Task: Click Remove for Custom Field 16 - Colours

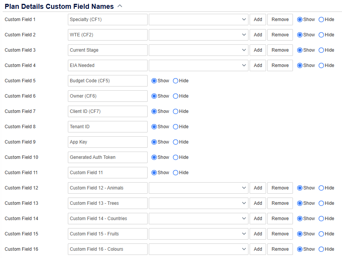Action: coord(280,249)
